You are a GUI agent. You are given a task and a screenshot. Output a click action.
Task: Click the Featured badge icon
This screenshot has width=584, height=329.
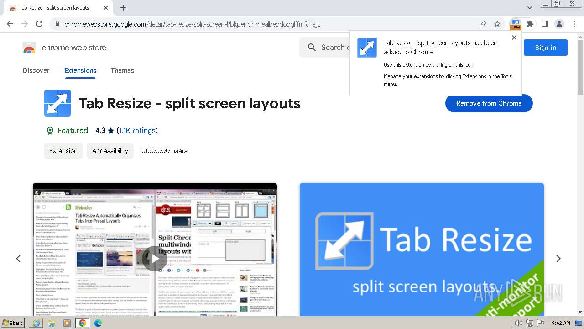pos(50,131)
